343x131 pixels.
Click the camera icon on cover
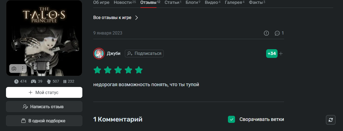point(14,68)
